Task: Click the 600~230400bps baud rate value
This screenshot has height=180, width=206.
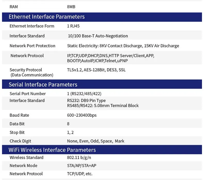Action: click(x=82, y=115)
